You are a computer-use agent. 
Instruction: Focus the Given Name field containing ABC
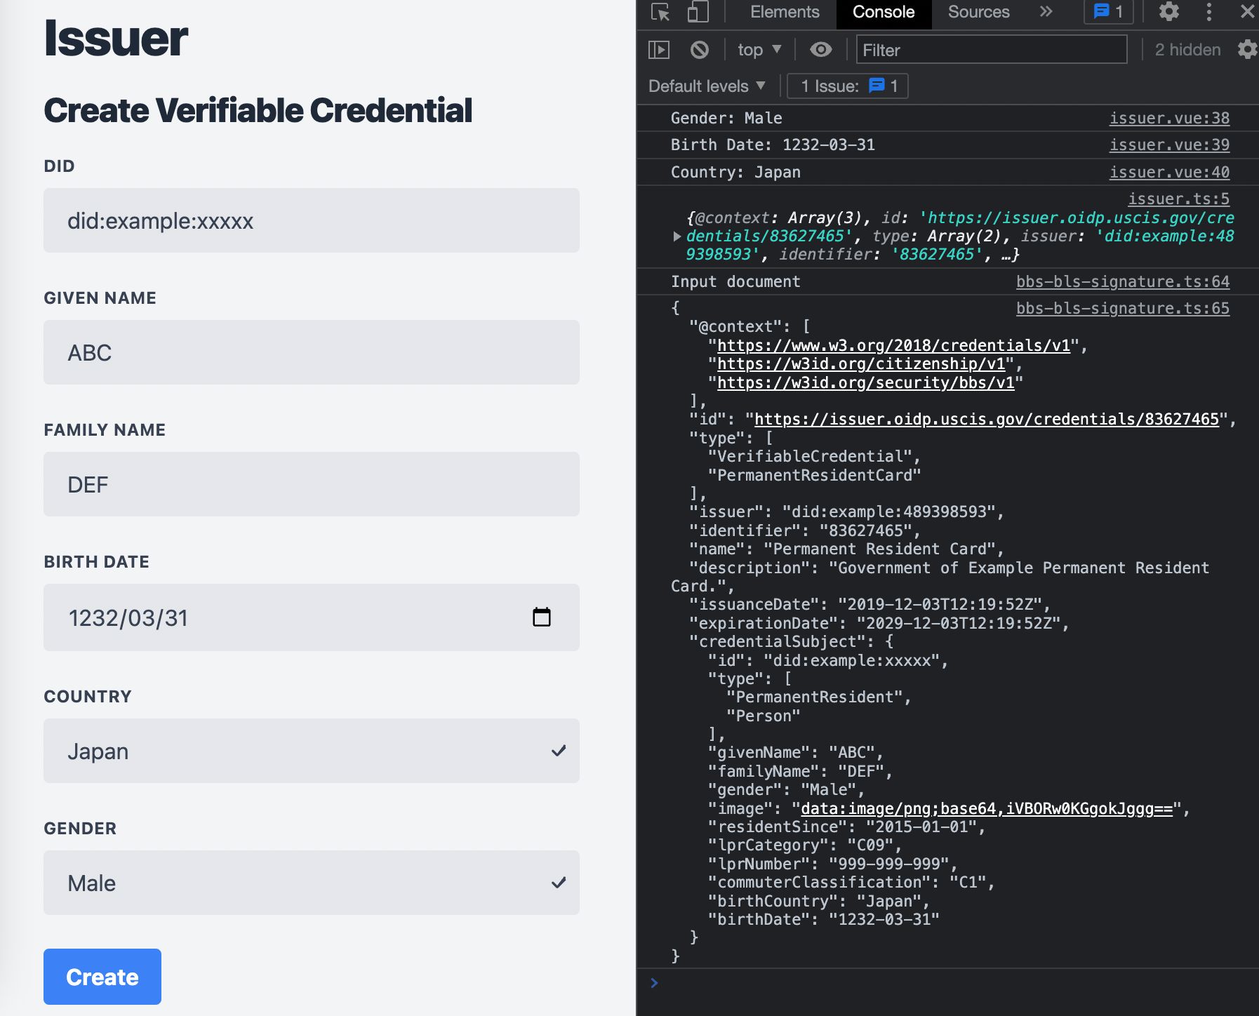pyautogui.click(x=312, y=352)
